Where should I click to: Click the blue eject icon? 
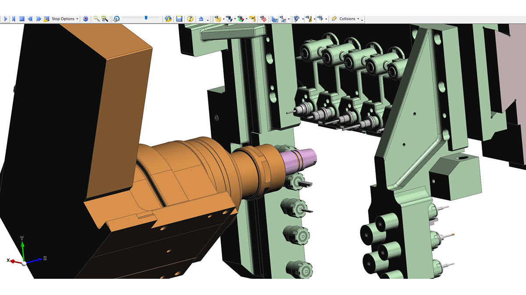click(x=201, y=19)
